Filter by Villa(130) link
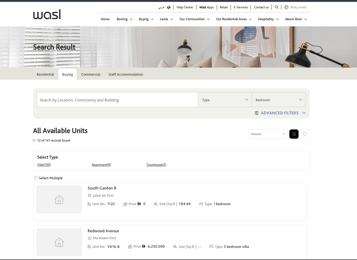 coord(44,165)
